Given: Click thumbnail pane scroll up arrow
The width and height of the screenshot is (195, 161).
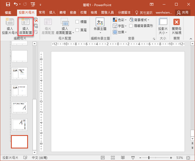Looking at the screenshot, I should tap(35, 44).
